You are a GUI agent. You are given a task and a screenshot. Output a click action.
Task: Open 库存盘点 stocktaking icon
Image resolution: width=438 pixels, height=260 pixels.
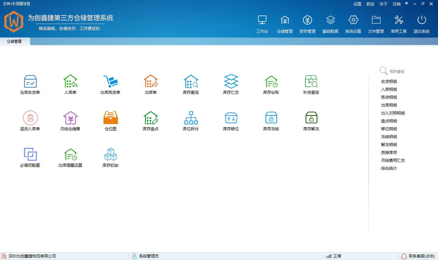point(151,118)
